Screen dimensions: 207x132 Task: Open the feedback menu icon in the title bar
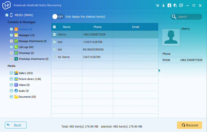pos(181,6)
